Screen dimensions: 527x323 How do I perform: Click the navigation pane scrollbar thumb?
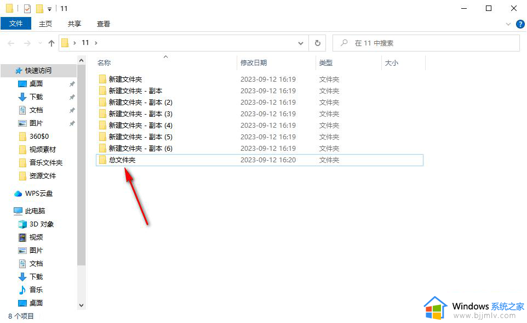pos(81,165)
